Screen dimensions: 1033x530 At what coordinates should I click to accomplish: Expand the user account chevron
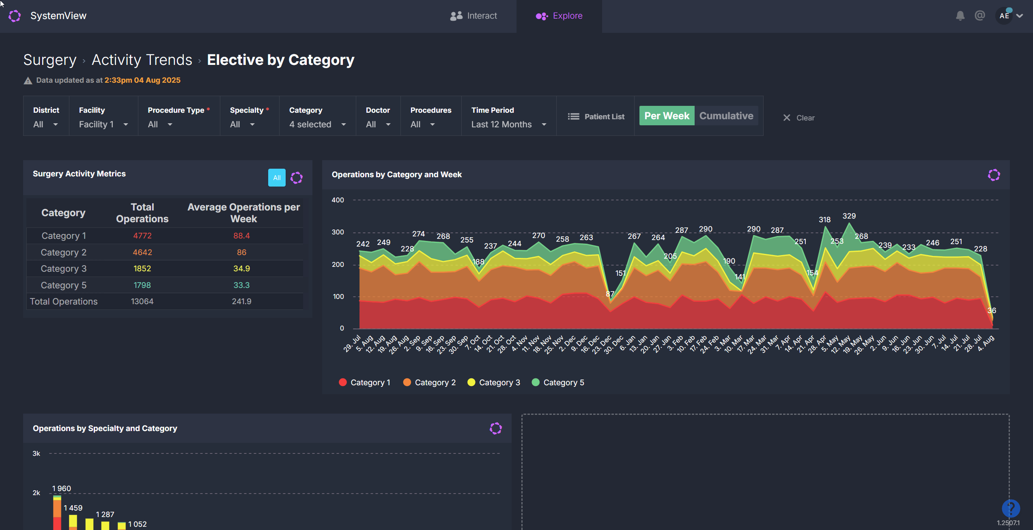[1020, 16]
